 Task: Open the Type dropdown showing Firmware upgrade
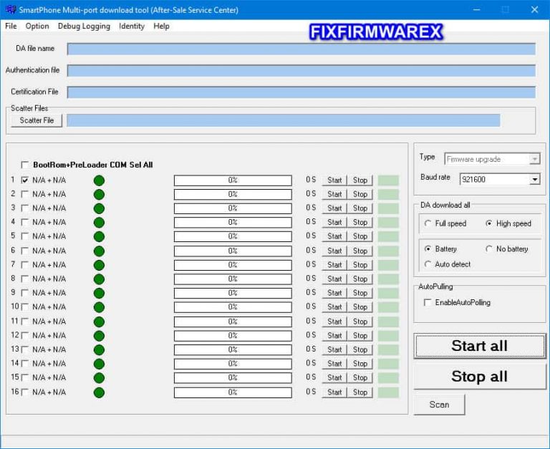pyautogui.click(x=492, y=159)
